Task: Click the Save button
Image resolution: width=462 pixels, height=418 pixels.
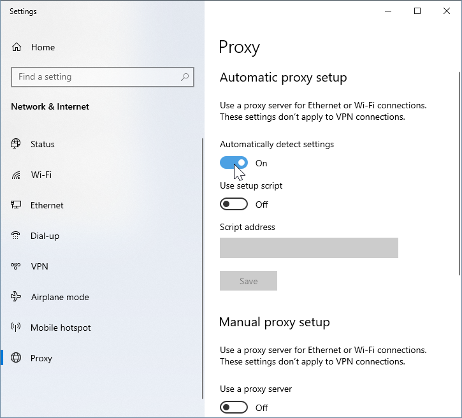Action: 249,281
